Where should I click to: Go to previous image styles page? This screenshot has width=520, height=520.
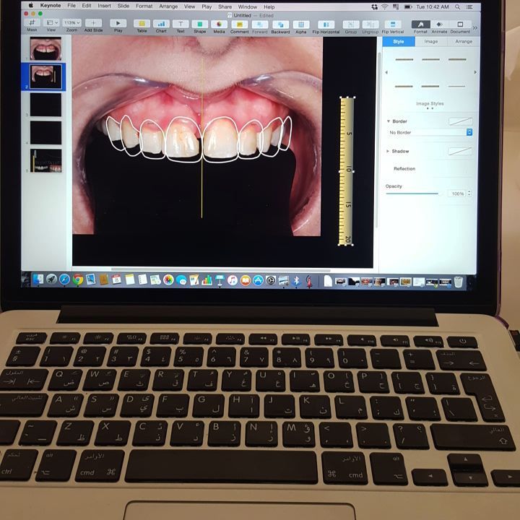point(386,72)
